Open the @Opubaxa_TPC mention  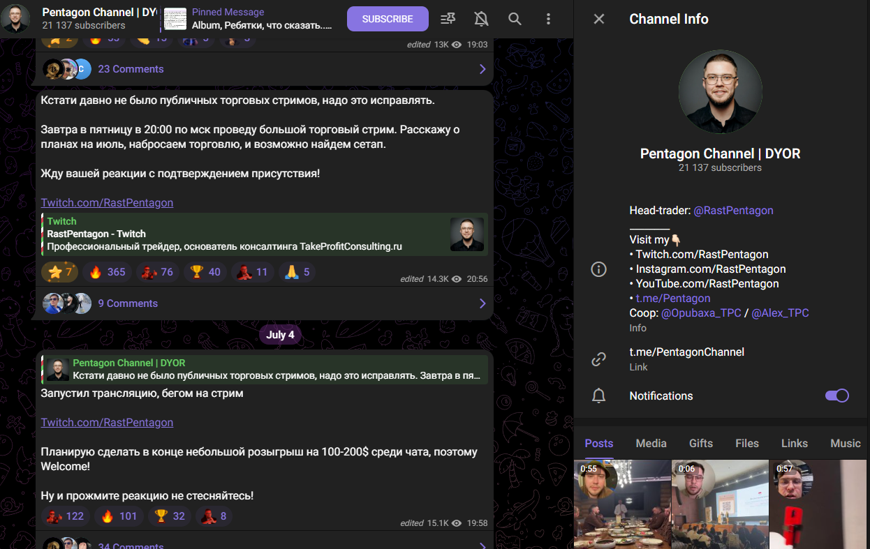coord(701,313)
